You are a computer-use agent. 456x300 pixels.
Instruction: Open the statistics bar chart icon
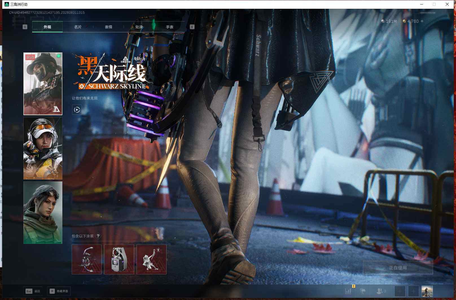pos(348,291)
